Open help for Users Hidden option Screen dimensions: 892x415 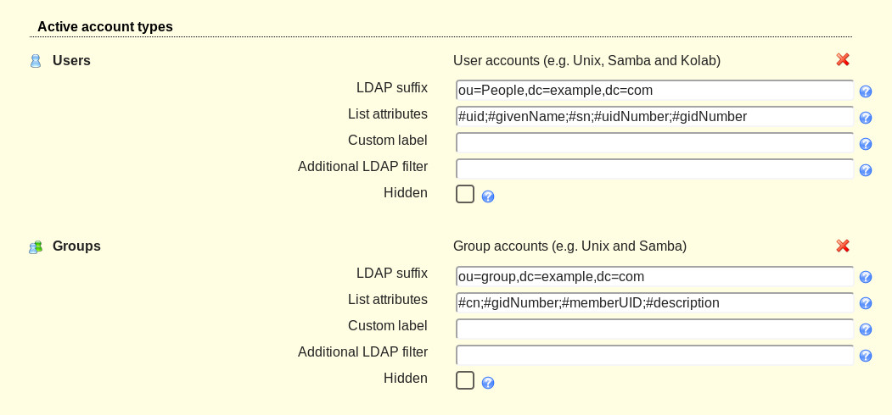[487, 196]
